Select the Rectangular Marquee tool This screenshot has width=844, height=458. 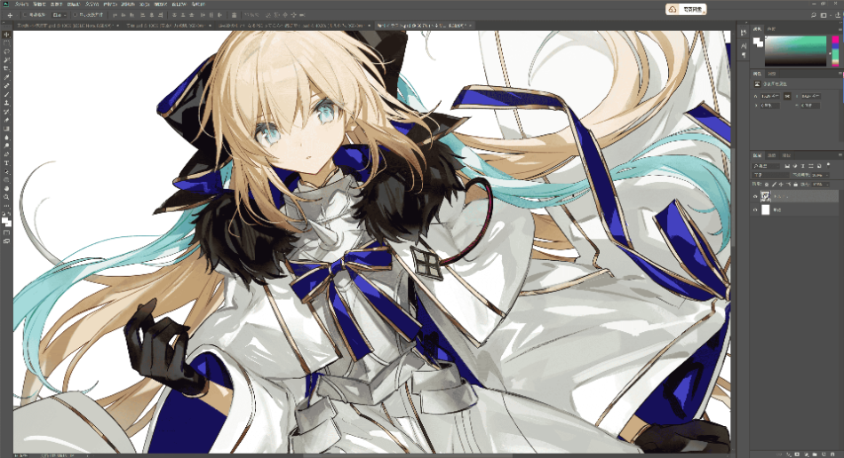[6, 43]
